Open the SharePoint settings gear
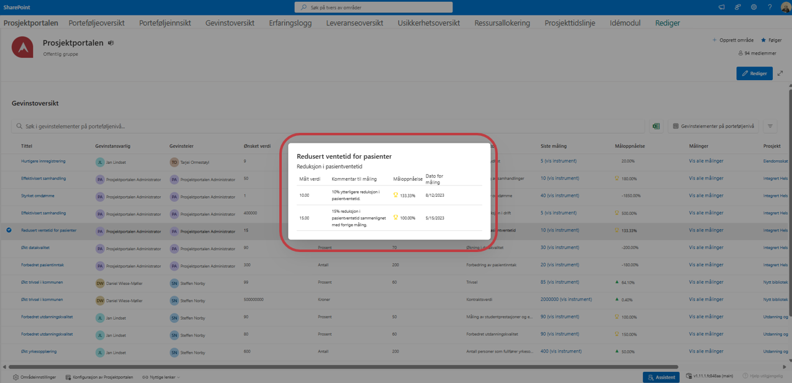Screen dimensions: 792x383 [x=754, y=7]
